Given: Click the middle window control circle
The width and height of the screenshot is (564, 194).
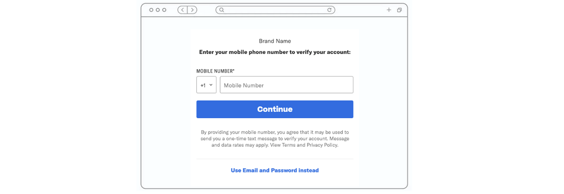Looking at the screenshot, I should tap(158, 10).
